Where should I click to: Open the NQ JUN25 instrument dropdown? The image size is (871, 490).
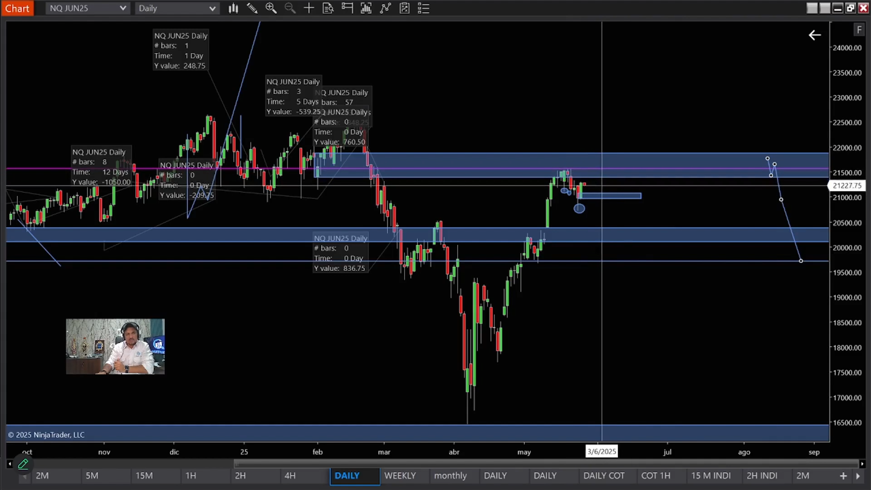[x=88, y=8]
